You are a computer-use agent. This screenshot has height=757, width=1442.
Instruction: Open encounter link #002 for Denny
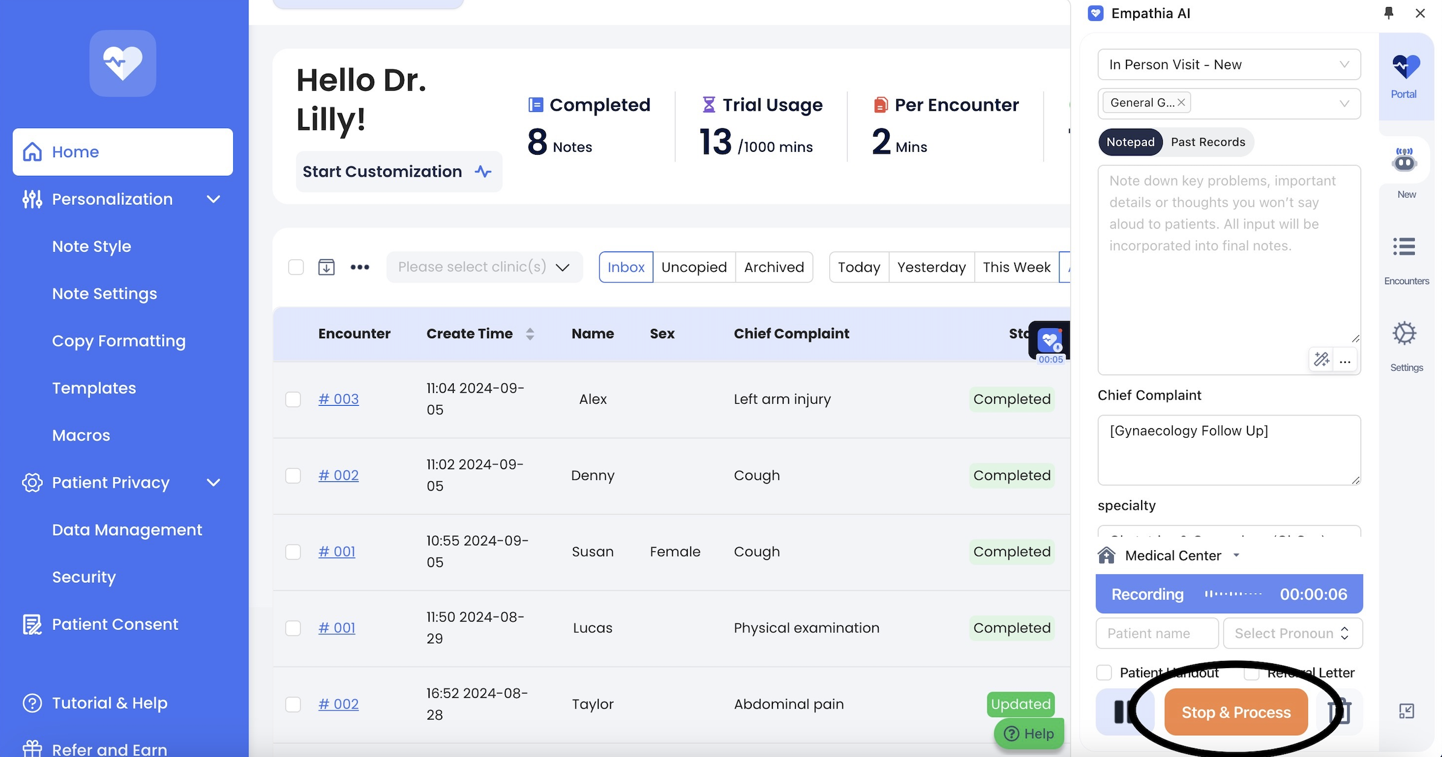point(338,476)
